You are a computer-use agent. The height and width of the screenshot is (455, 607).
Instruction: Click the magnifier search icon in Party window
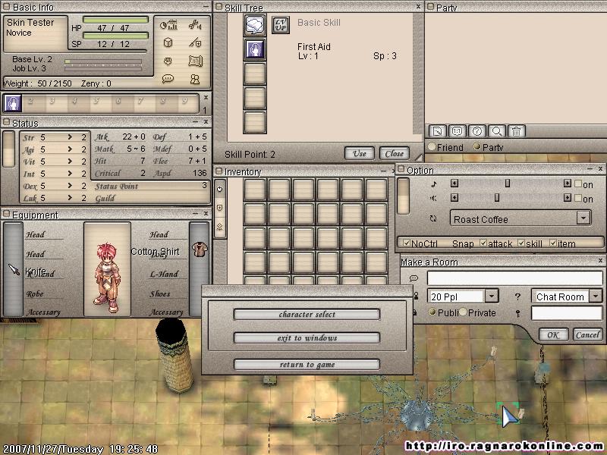pyautogui.click(x=497, y=131)
